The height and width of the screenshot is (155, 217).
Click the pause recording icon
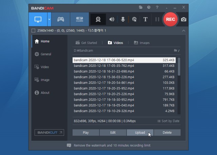click(x=157, y=19)
